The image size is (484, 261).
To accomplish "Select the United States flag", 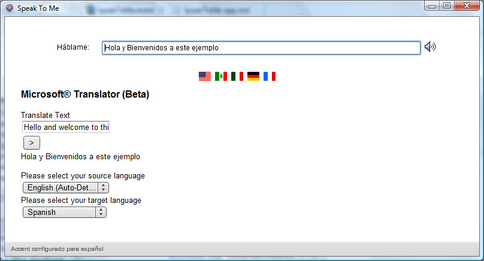I will coord(205,76).
